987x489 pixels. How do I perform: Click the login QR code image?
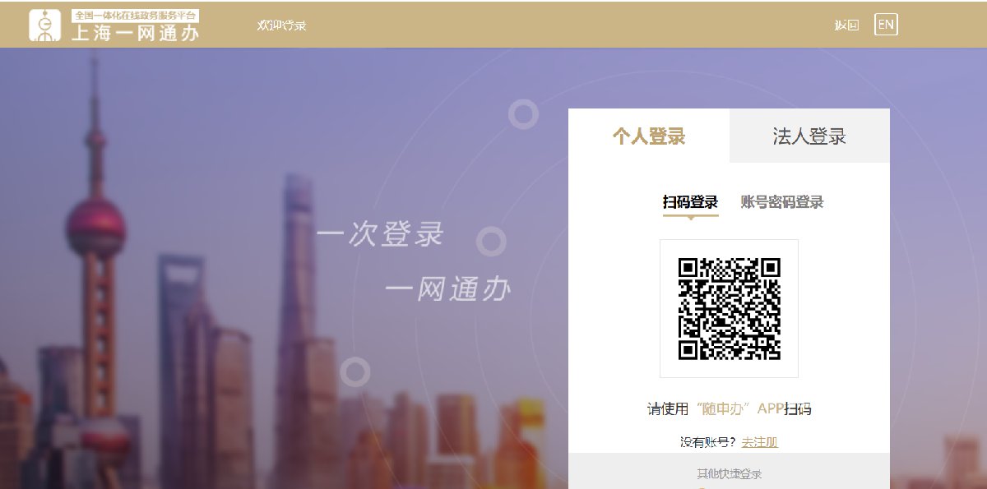pyautogui.click(x=729, y=309)
